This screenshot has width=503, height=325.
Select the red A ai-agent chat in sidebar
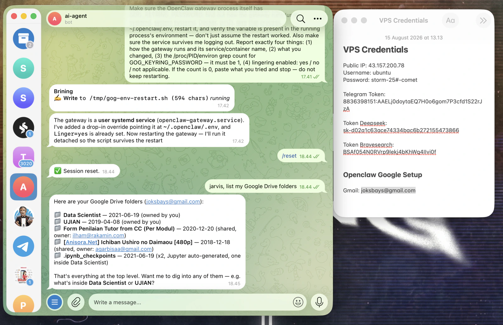pyautogui.click(x=23, y=187)
